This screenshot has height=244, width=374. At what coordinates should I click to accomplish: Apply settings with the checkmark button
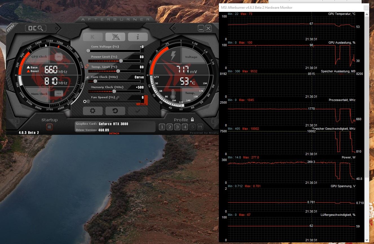(x=138, y=111)
